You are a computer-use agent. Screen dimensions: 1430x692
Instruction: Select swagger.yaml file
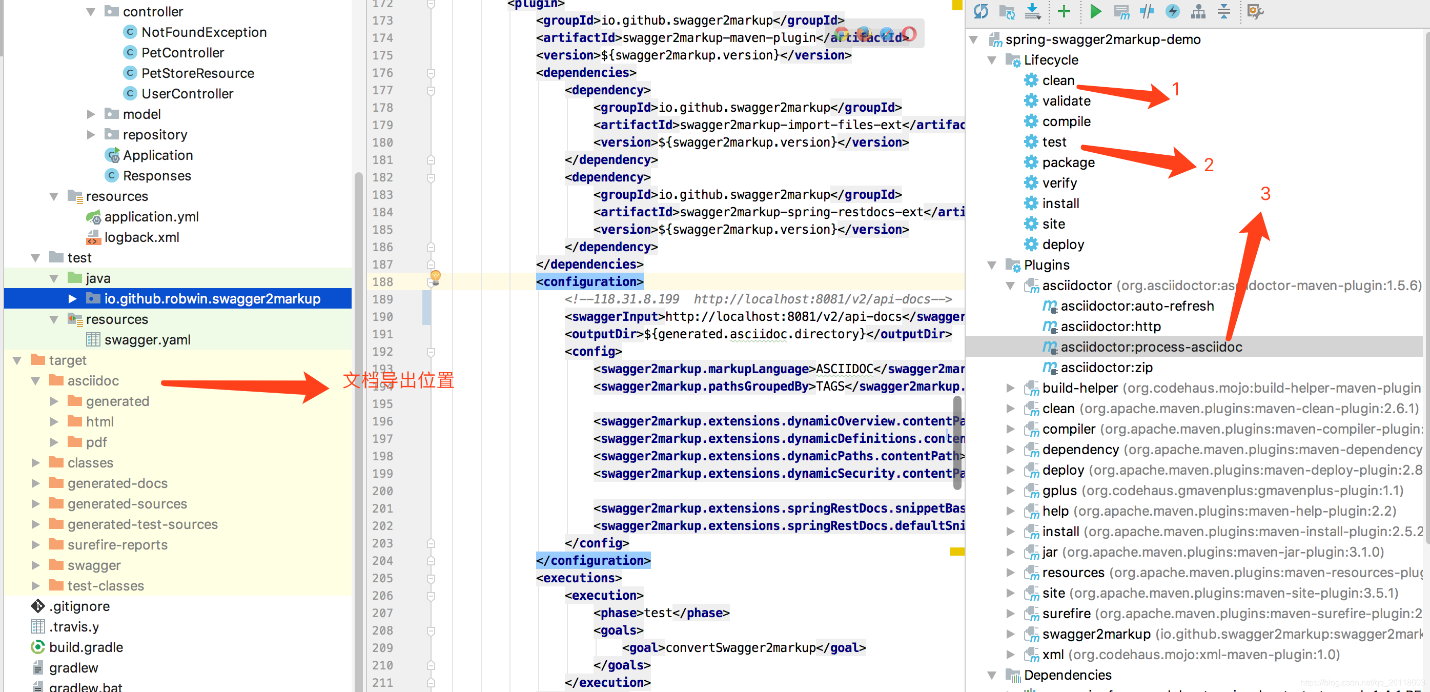(147, 340)
